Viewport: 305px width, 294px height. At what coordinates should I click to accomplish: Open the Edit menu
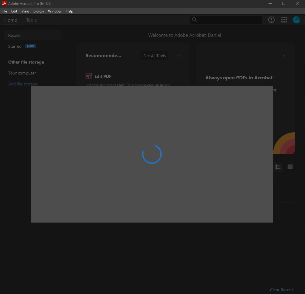(14, 11)
